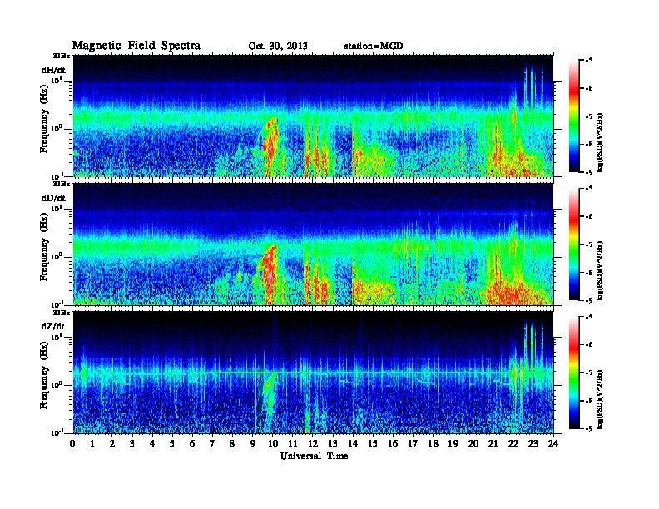Click the date 'Oct. 30, 2013'

click(278, 47)
